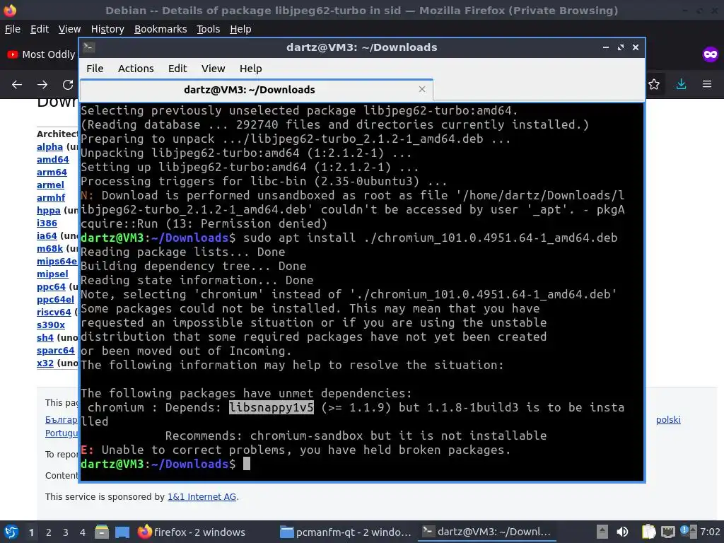Select the dartz@VM3: ~/Downloads terminal tab
Screen dimensions: 724x543
(x=256, y=90)
